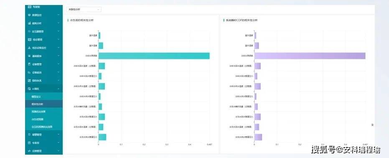Viewport: 389px width, 158px height.
Task: Select the 相关性分析 submenu item
Action: click(x=37, y=104)
